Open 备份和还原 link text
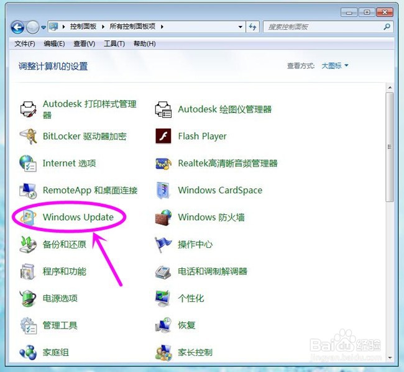 (65, 244)
